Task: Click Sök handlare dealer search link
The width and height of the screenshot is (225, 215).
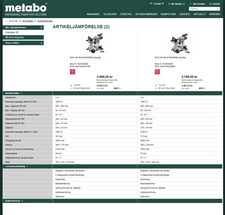Action: click(x=197, y=4)
